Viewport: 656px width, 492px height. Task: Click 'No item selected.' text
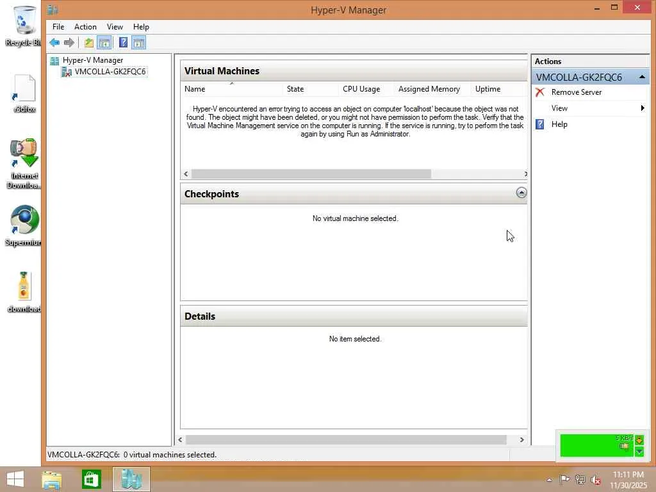coord(355,340)
